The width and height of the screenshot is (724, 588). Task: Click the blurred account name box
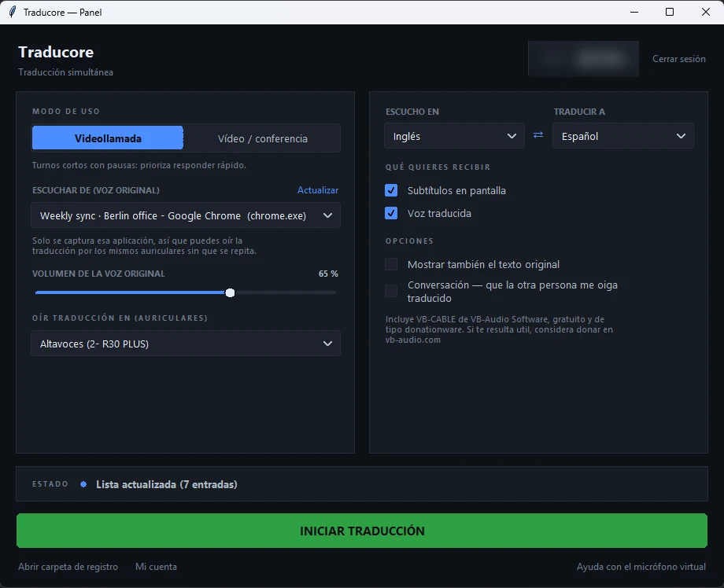coord(583,59)
